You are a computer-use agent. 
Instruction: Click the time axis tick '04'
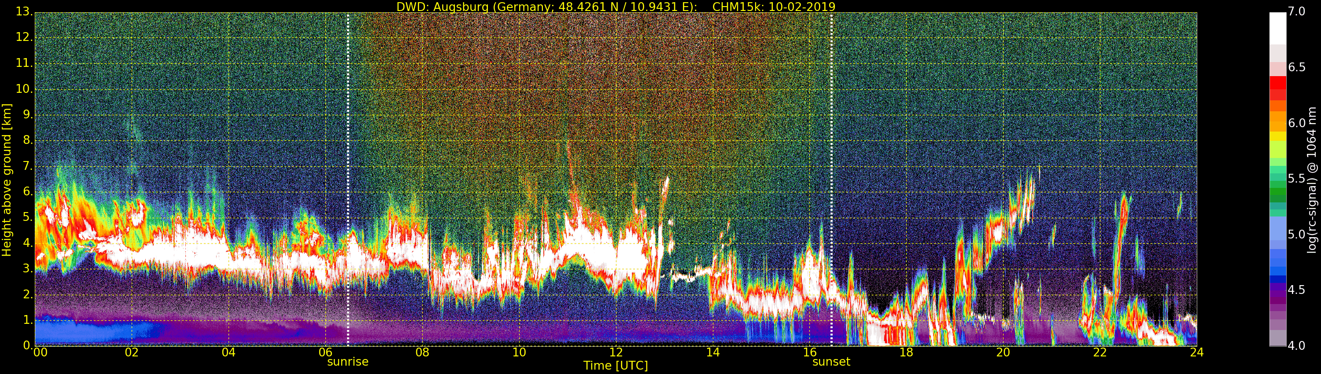click(x=229, y=352)
